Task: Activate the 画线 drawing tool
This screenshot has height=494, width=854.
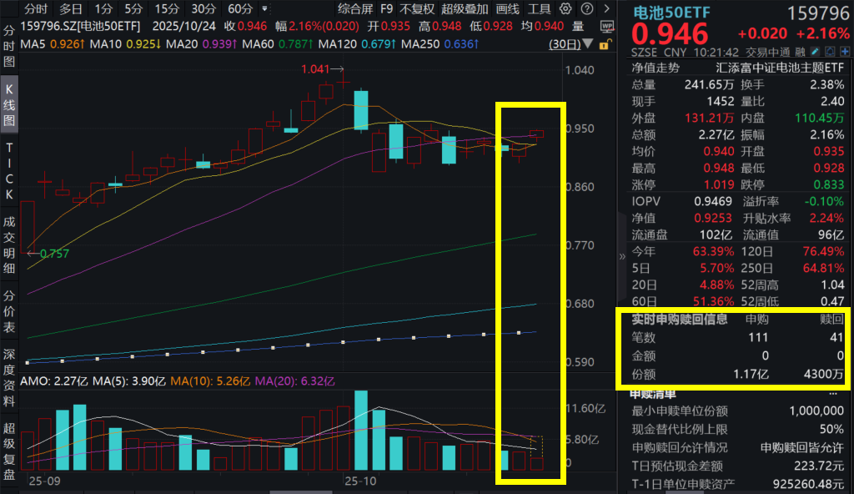Action: pyautogui.click(x=506, y=10)
